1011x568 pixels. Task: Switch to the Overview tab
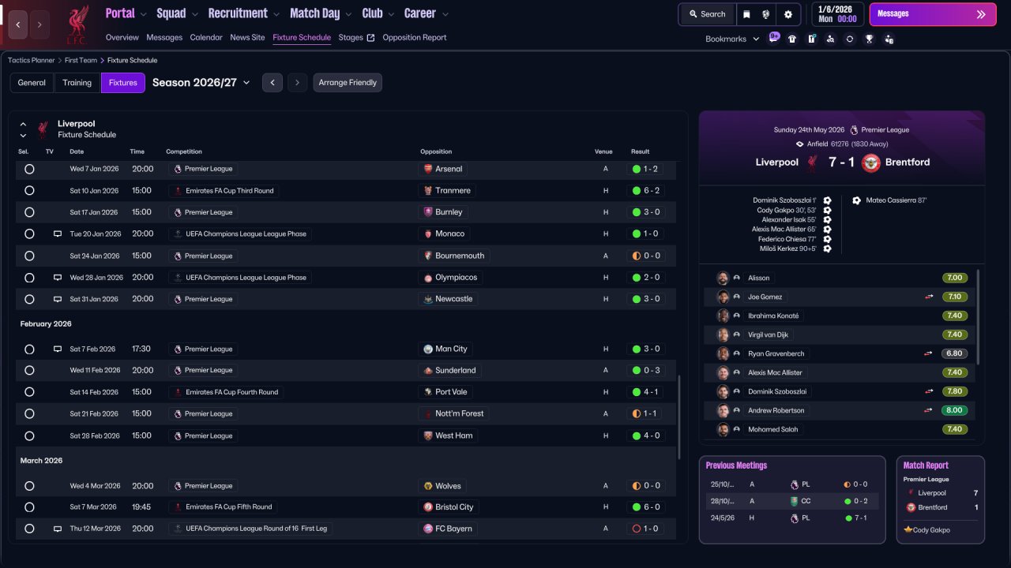122,38
